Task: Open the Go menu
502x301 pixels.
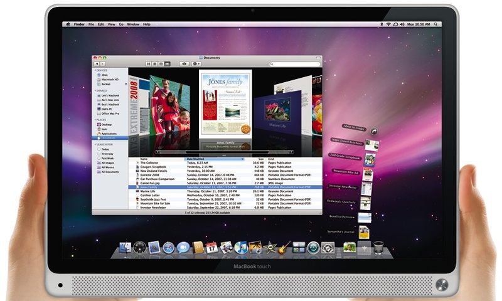Action: [121, 24]
